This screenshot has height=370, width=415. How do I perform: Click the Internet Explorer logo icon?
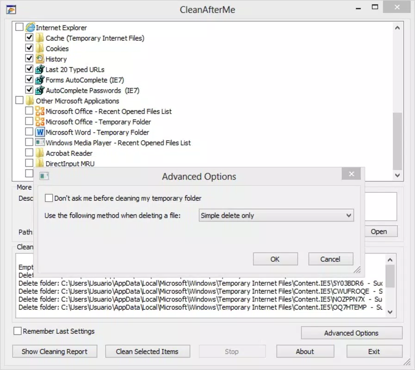pyautogui.click(x=30, y=27)
